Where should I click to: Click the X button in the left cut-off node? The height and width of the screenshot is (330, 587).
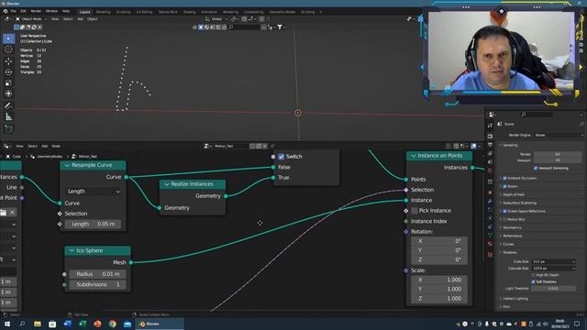(x=12, y=212)
